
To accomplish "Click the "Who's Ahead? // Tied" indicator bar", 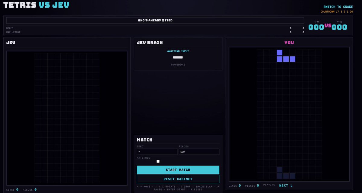I will point(155,20).
